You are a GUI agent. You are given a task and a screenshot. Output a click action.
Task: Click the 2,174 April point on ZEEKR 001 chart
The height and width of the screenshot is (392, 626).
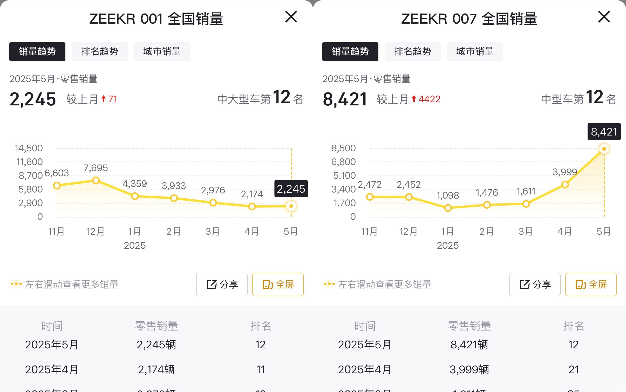pos(252,206)
